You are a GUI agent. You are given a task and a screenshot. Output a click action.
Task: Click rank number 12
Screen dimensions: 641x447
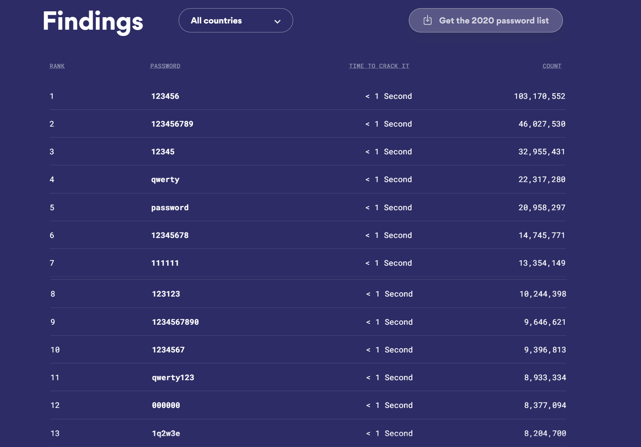[55, 405]
